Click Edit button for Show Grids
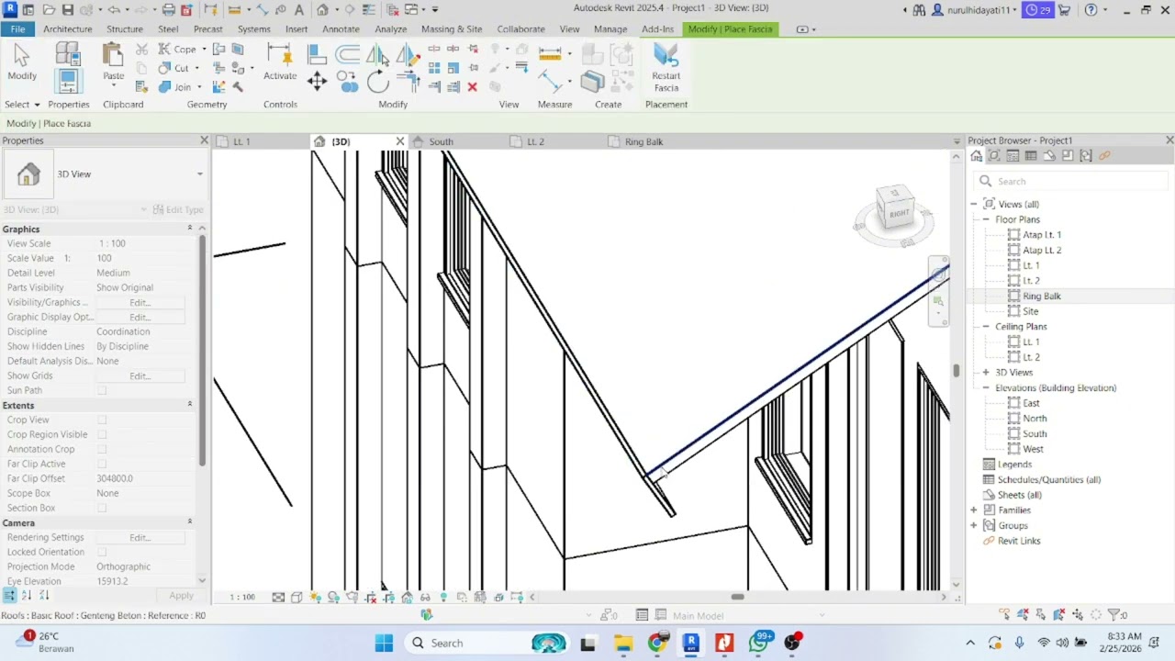This screenshot has width=1175, height=661. pos(140,375)
